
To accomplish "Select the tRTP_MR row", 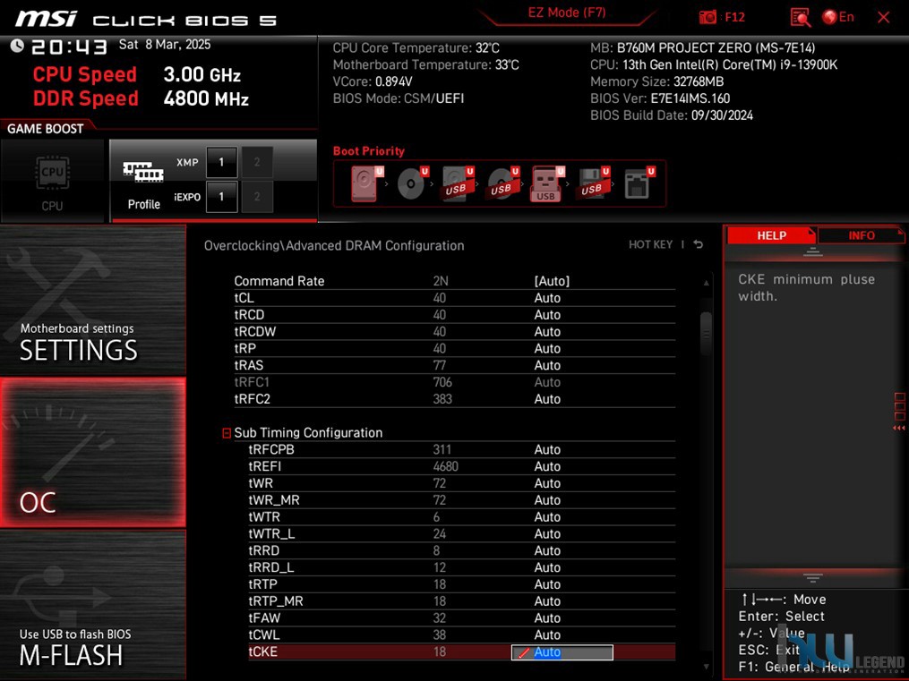I will [x=461, y=601].
